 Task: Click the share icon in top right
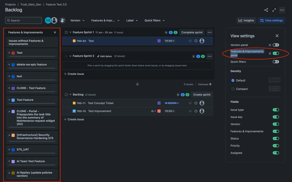(266, 10)
